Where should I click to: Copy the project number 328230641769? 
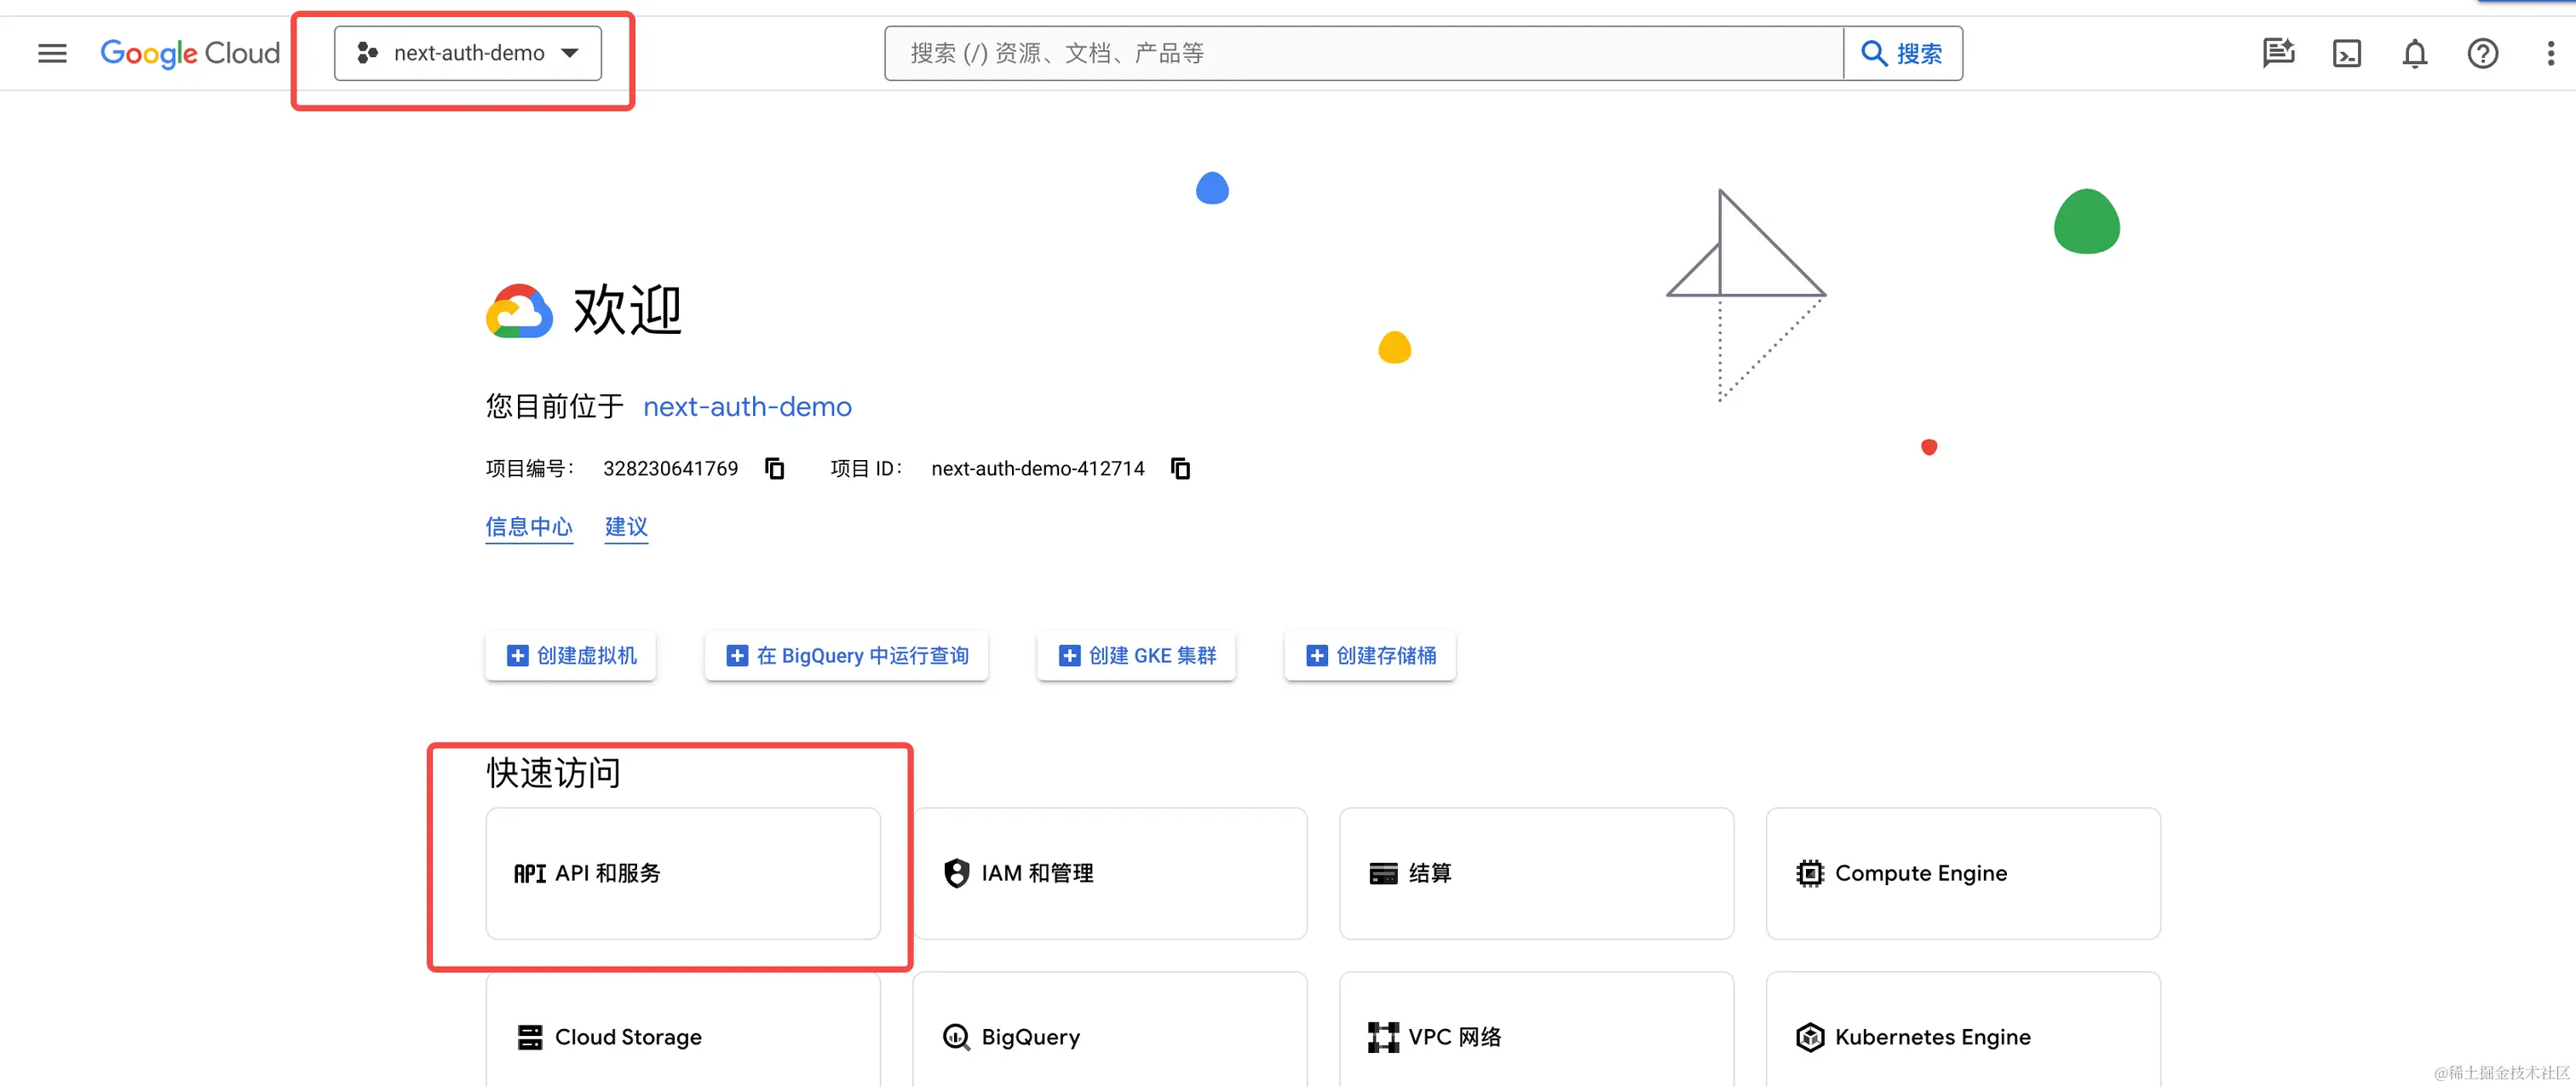point(774,468)
